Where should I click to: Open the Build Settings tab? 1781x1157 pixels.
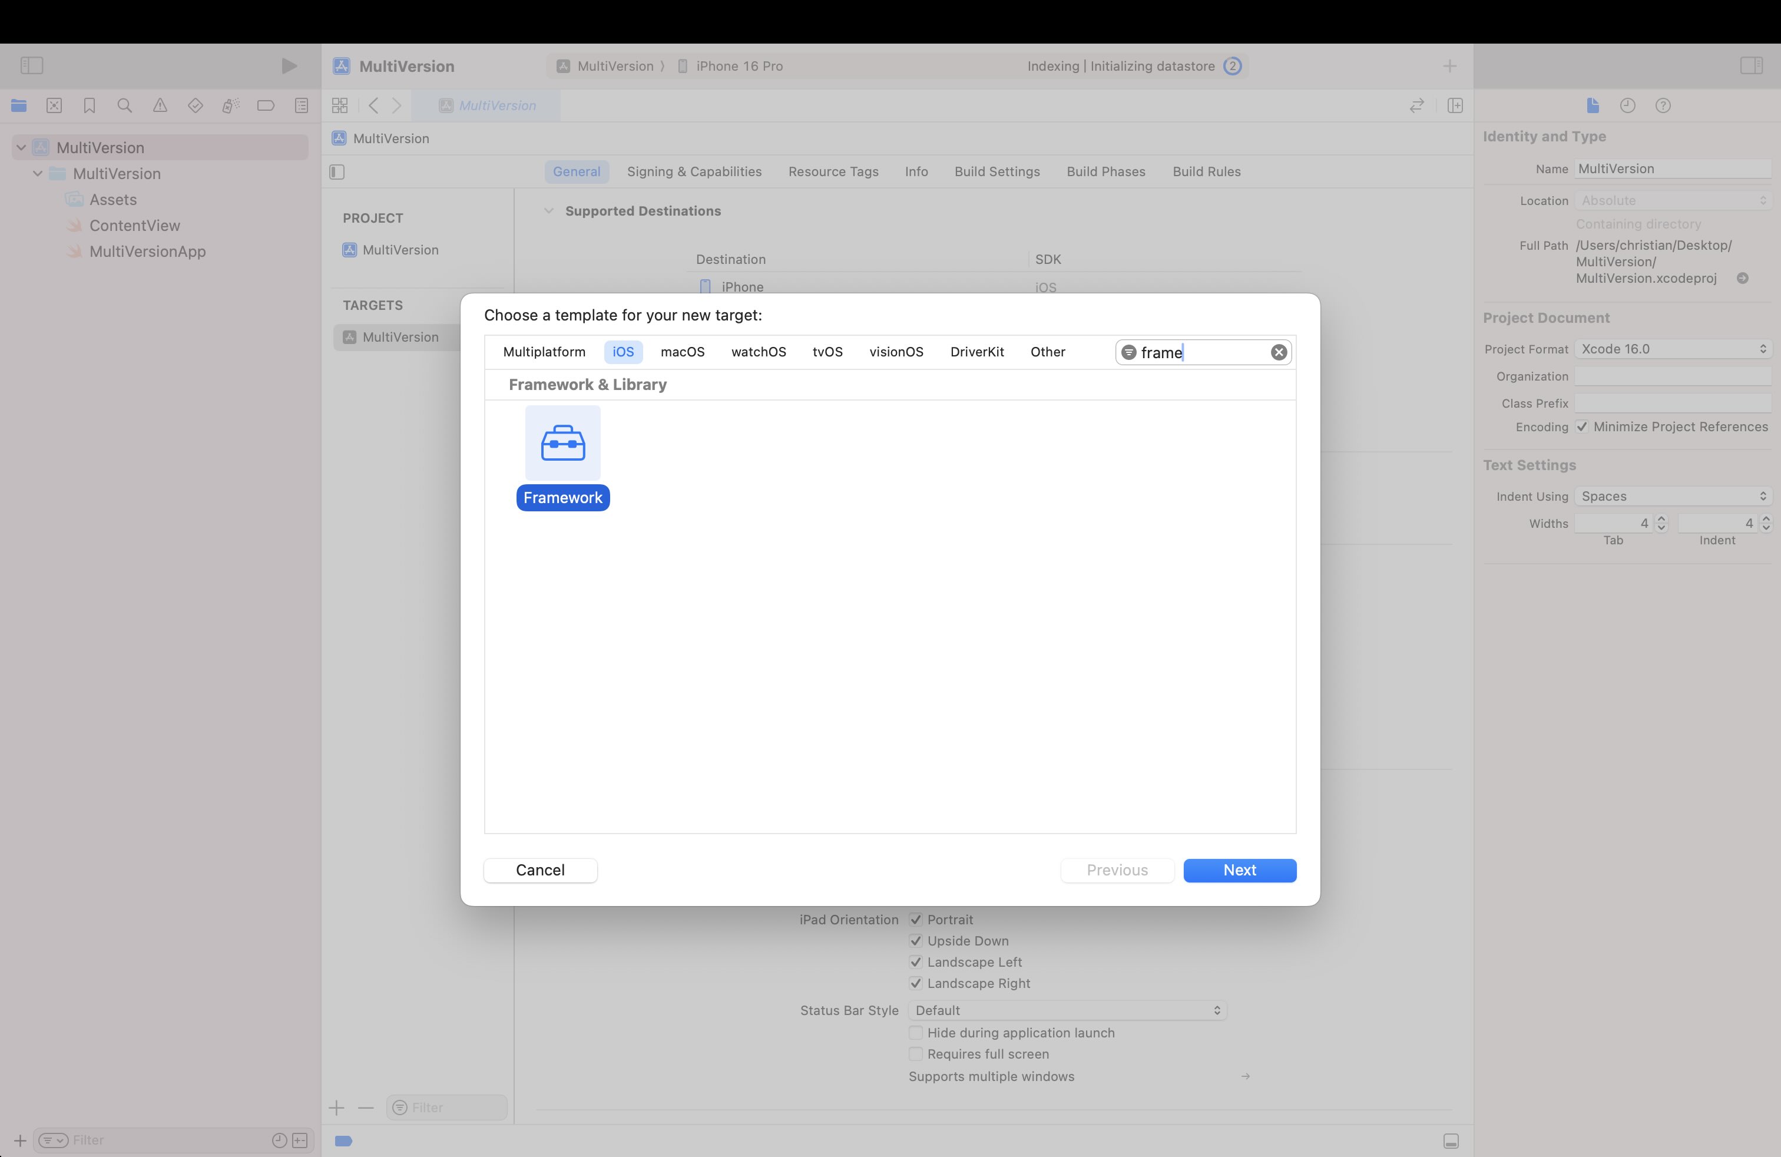[997, 171]
